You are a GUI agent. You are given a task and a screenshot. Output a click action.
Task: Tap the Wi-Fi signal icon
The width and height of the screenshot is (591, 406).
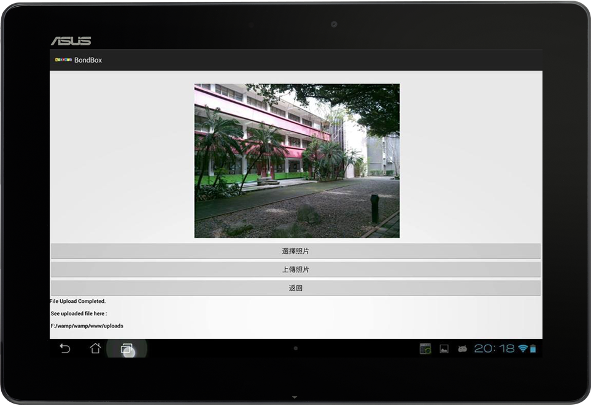pyautogui.click(x=523, y=348)
